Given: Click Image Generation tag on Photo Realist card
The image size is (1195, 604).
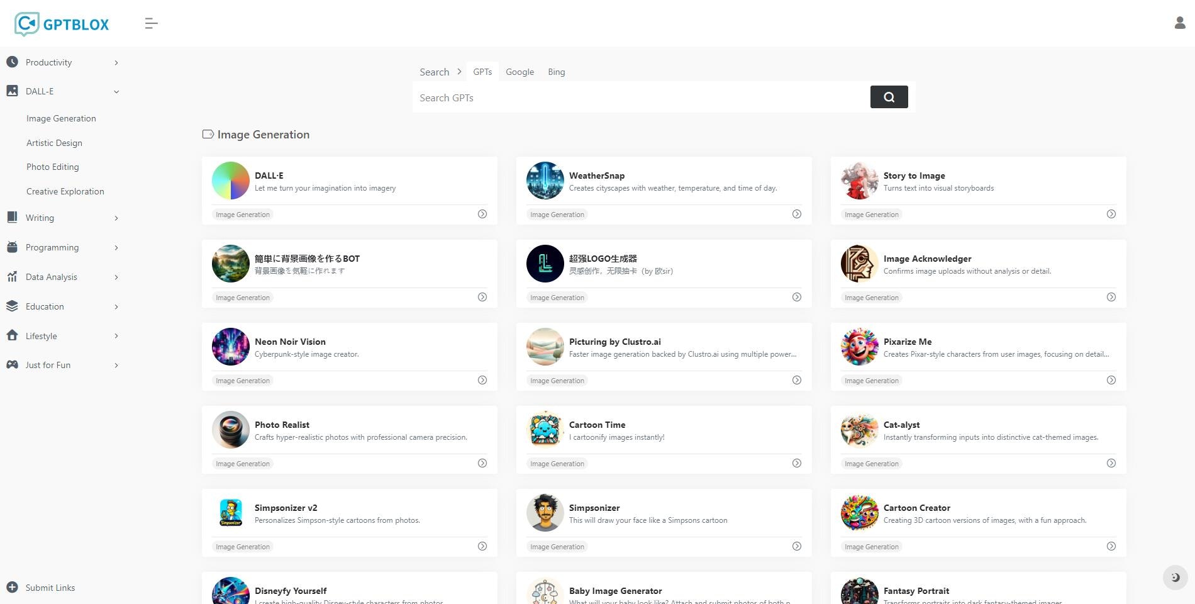Looking at the screenshot, I should pos(243,464).
